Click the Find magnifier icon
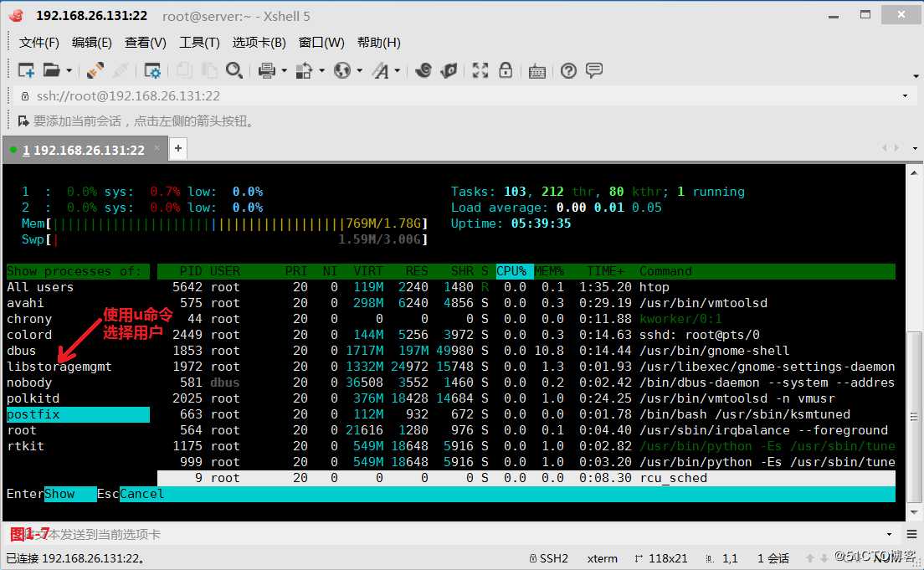Viewport: 924px width, 570px height. (x=234, y=71)
